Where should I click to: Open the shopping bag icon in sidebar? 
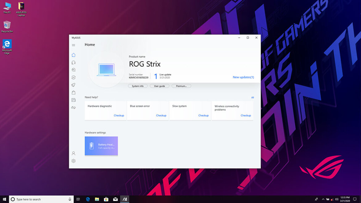click(73, 93)
